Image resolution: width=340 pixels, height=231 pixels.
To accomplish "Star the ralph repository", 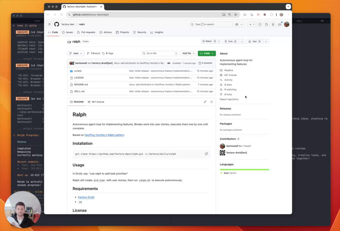I will click(x=255, y=41).
